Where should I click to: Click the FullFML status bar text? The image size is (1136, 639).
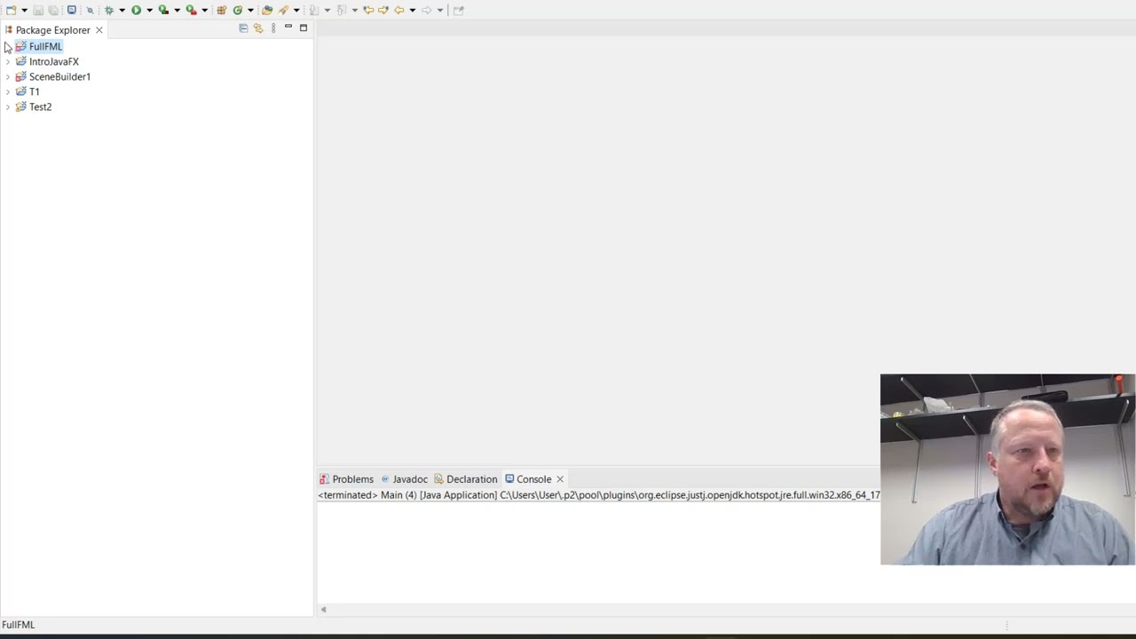pyautogui.click(x=18, y=625)
